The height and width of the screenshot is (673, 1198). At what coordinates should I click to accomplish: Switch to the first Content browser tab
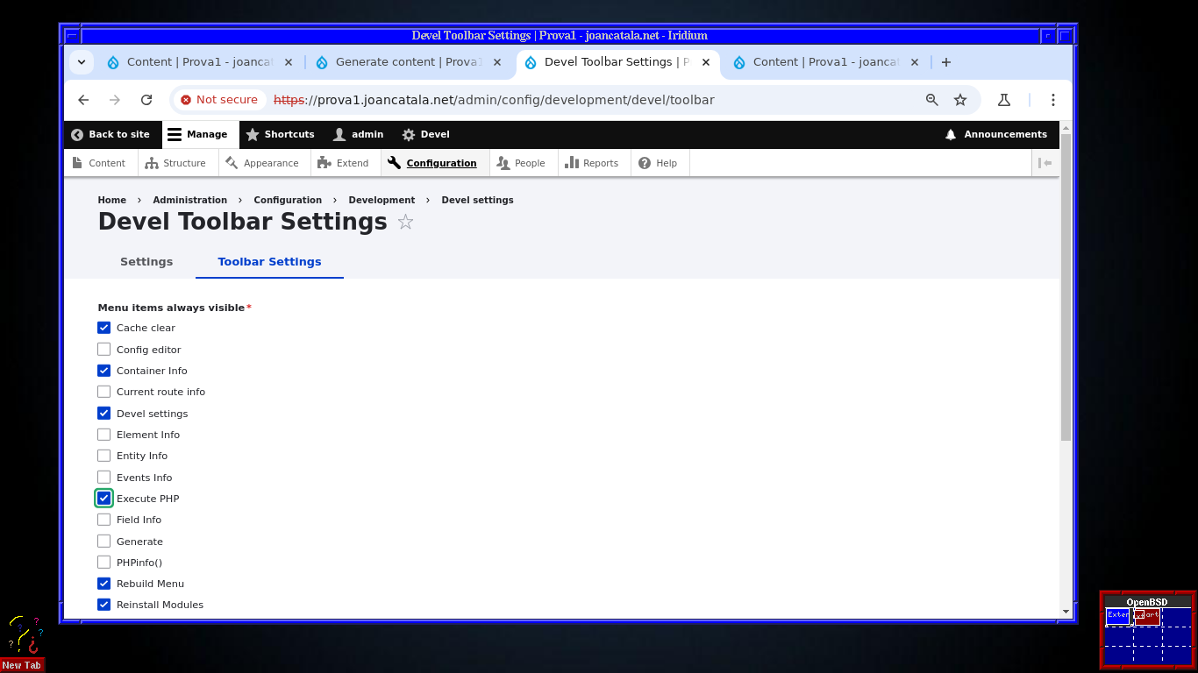200,62
